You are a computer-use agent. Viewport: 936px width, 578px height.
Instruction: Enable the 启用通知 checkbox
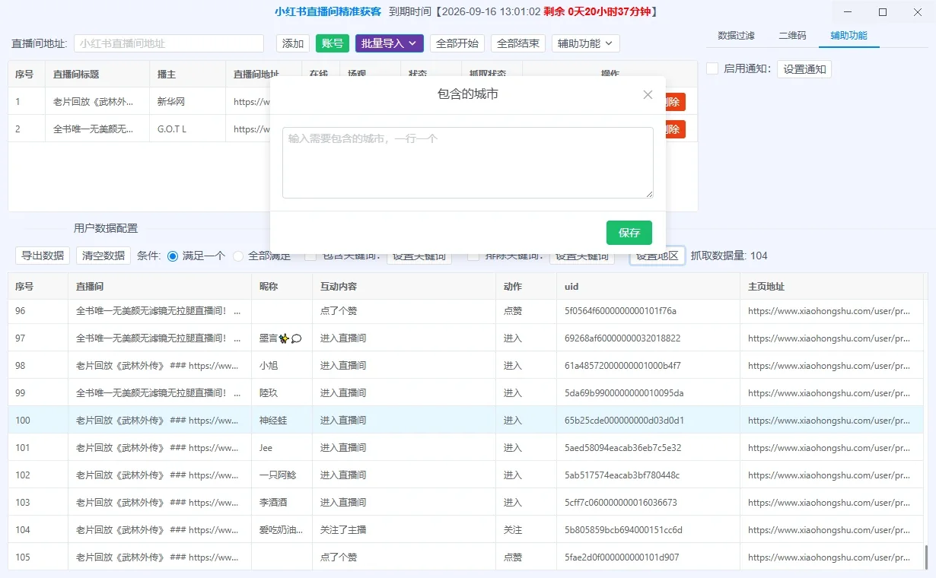click(x=712, y=68)
